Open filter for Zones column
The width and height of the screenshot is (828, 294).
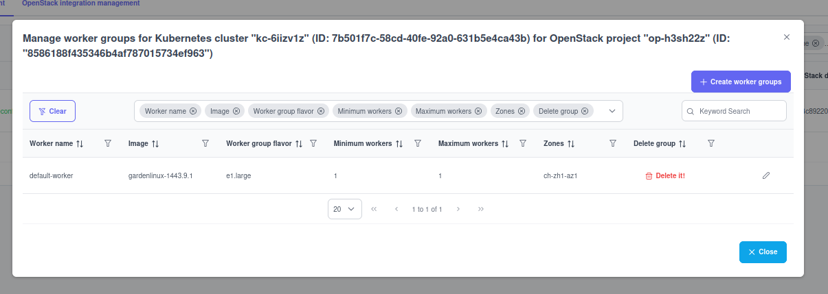click(x=614, y=143)
